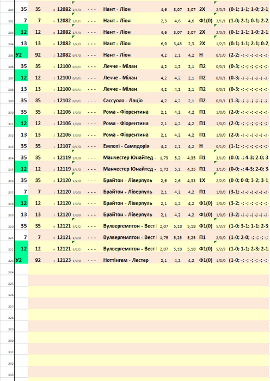The image size is (270, 381).
Task: Select Вулвергемптон cell in row 321
Action: 129,237
